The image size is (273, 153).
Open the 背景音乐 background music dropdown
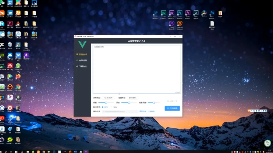132,98
